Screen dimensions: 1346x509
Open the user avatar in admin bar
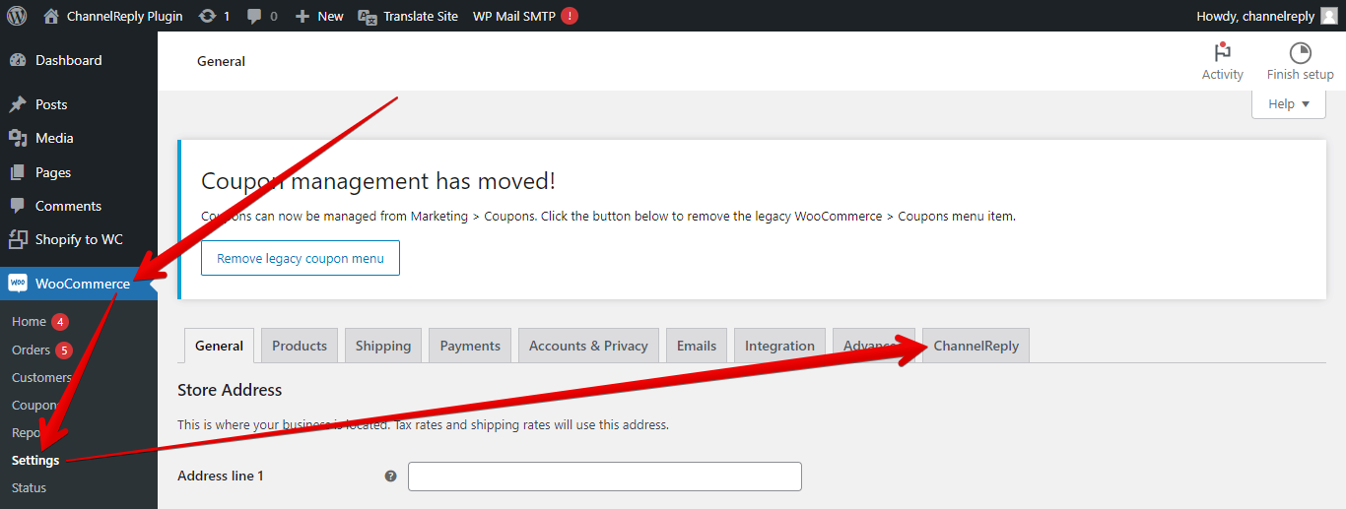tap(1329, 16)
